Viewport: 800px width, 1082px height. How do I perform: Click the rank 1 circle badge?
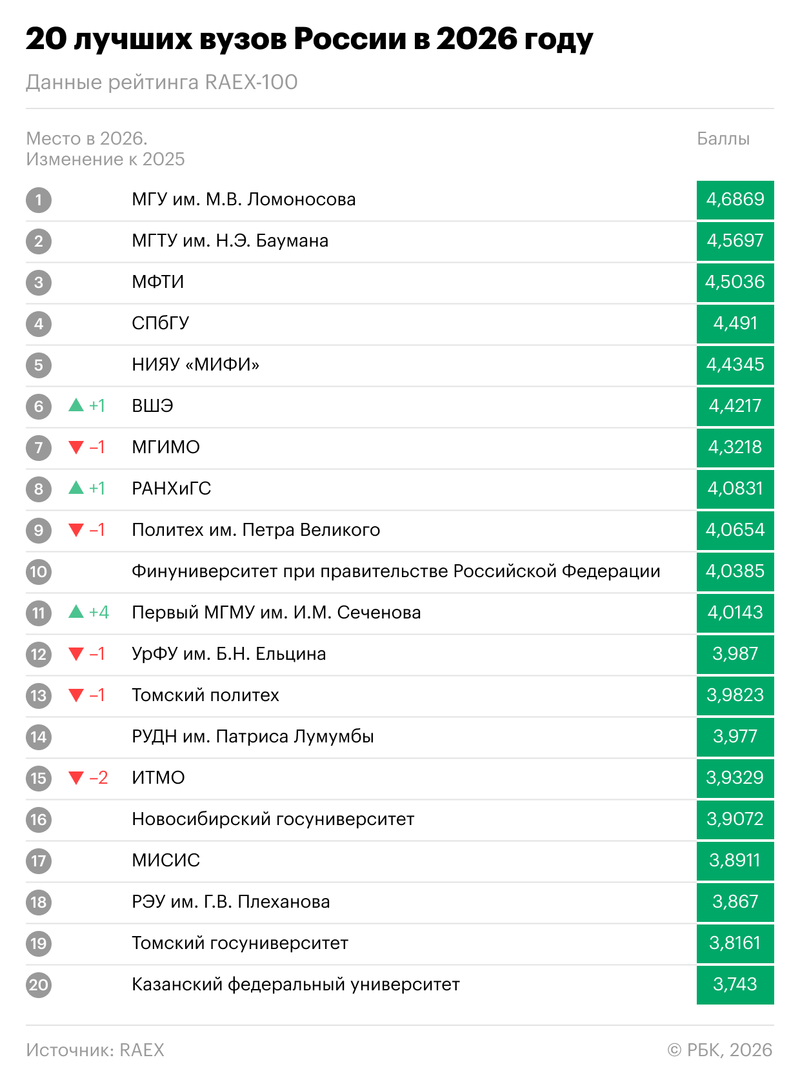click(39, 200)
